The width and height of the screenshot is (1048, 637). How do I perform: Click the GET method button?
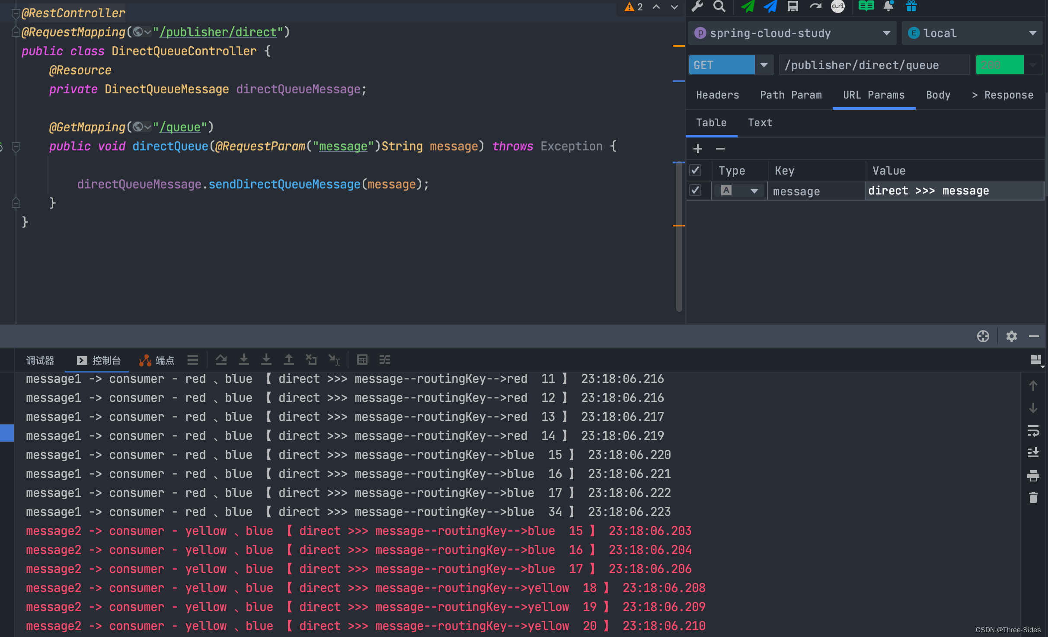722,65
